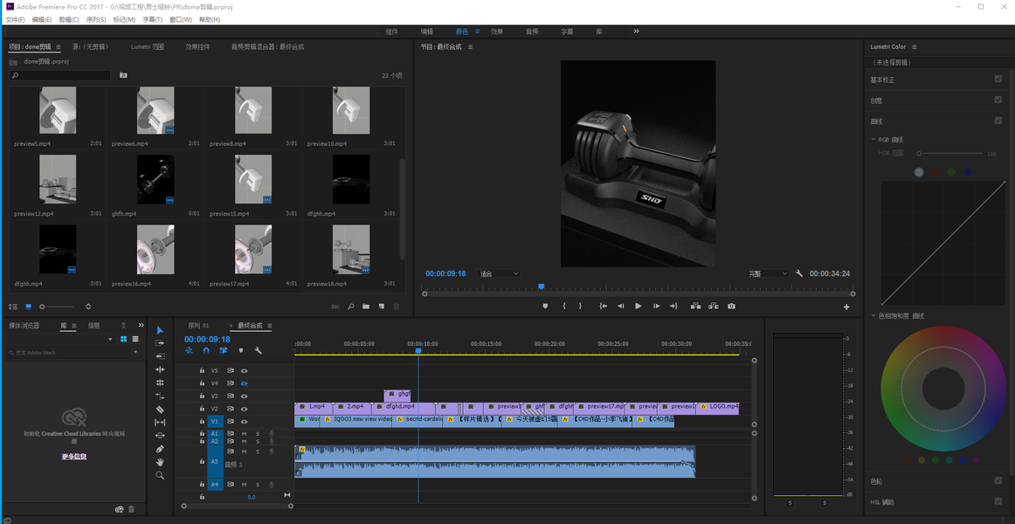This screenshot has width=1015, height=524.
Task: Open the library selection dropdown
Action: pyautogui.click(x=110, y=339)
